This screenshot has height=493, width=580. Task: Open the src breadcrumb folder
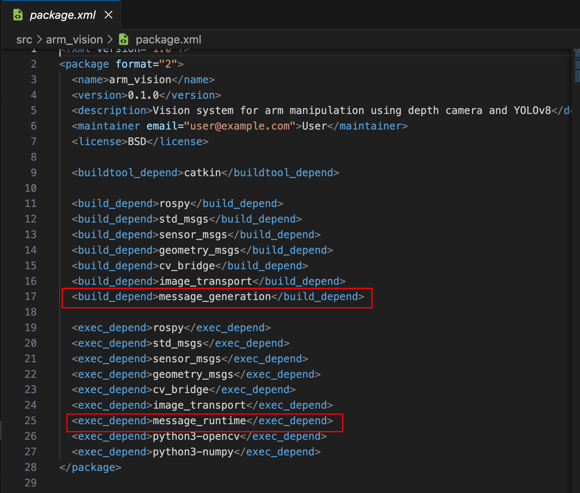point(24,39)
